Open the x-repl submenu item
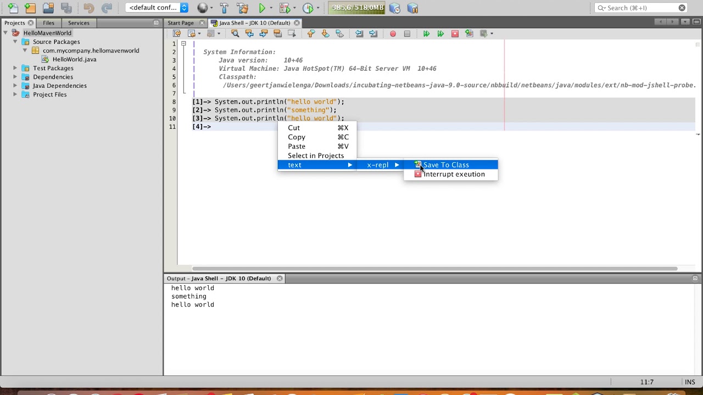The height and width of the screenshot is (395, 703). tap(381, 165)
